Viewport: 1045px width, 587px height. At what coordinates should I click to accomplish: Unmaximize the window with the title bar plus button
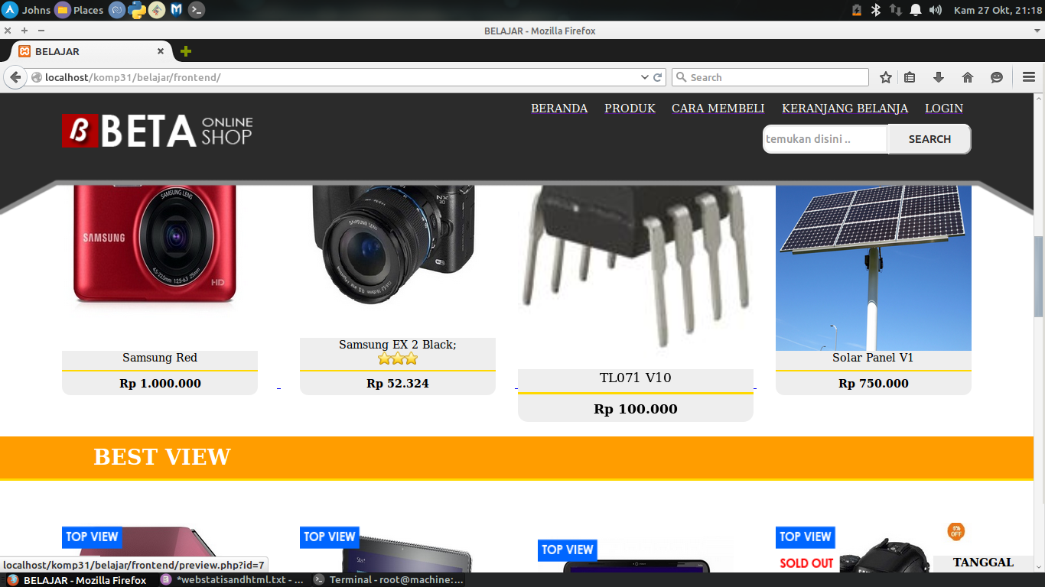coord(24,31)
